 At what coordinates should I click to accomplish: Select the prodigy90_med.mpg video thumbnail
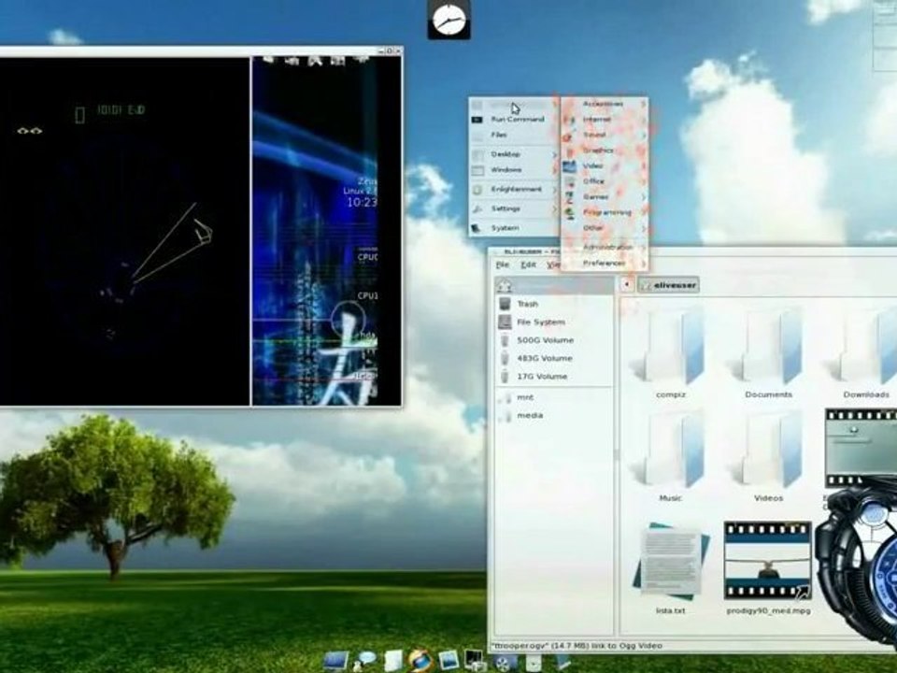click(768, 560)
